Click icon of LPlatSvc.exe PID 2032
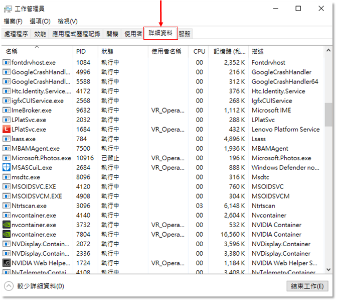 tap(7, 120)
